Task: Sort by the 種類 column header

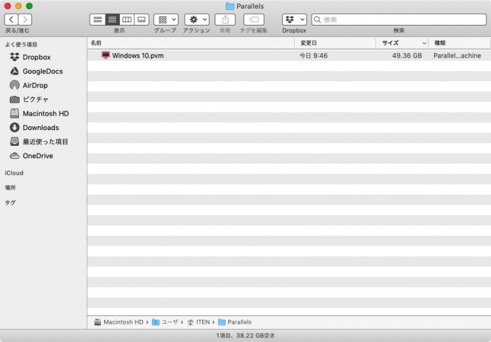Action: [460, 43]
